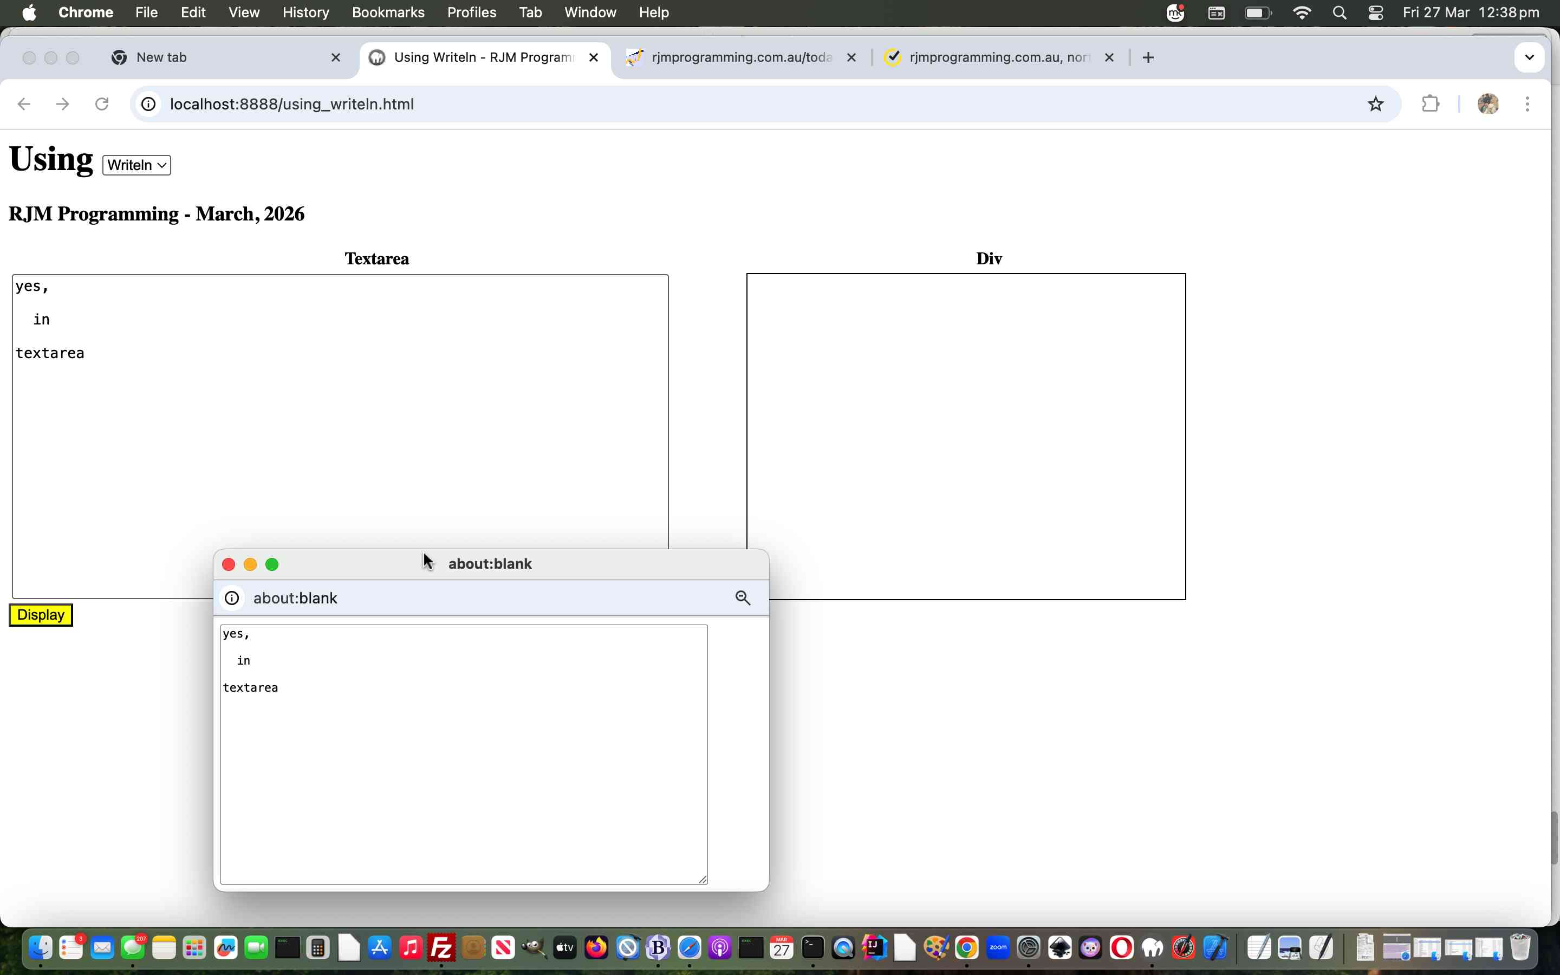Open the Chrome extensions puzzle icon
The width and height of the screenshot is (1560, 975).
click(1431, 104)
